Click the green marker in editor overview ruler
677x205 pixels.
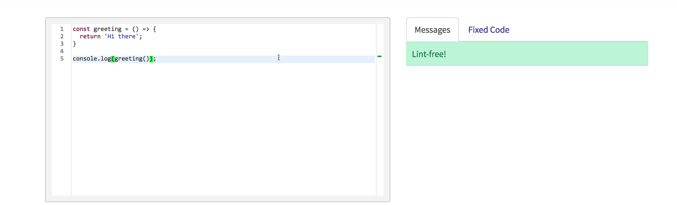click(379, 56)
